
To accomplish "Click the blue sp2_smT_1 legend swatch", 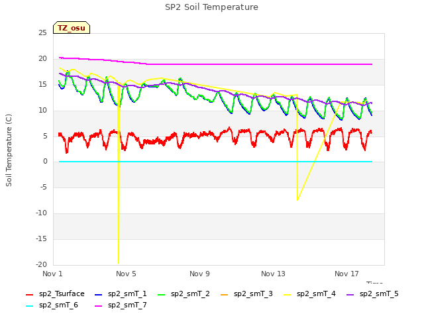I will tap(99, 294).
